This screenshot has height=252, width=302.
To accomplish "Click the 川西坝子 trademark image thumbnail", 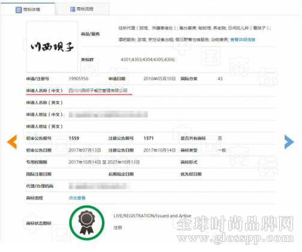I will pyautogui.click(x=52, y=47).
